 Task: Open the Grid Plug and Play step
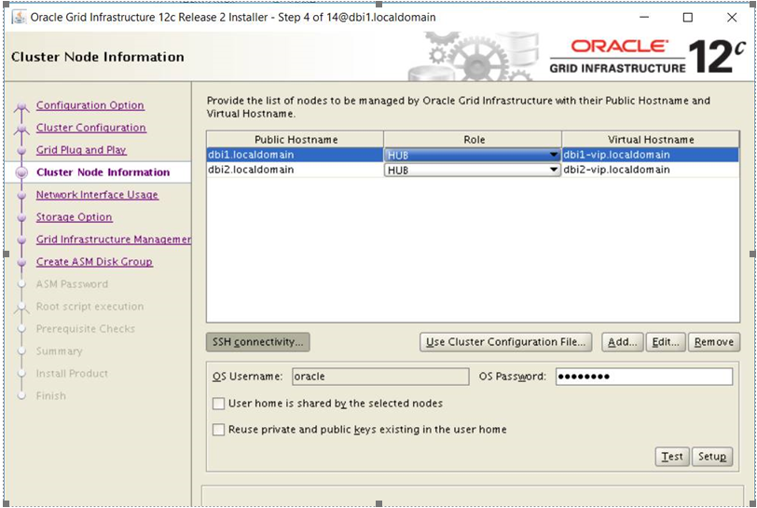click(81, 150)
